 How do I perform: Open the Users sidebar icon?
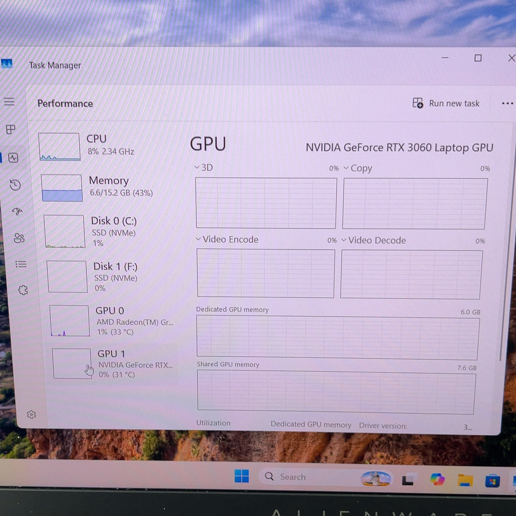19,238
